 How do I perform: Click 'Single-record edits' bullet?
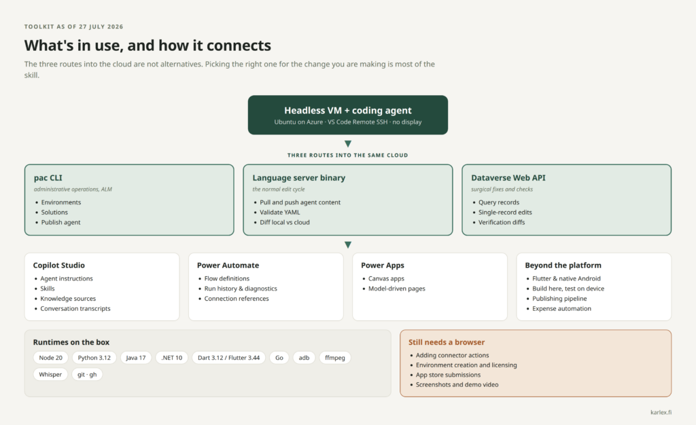point(505,212)
